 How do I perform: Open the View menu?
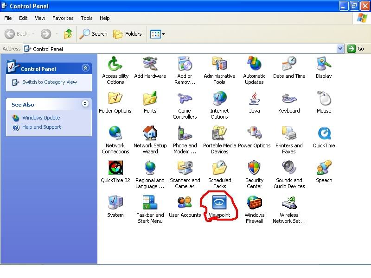(40, 18)
